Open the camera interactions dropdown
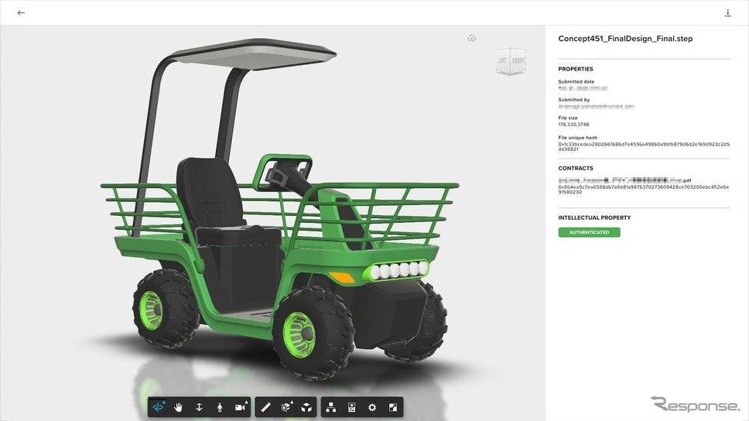This screenshot has width=749, height=421. click(241, 407)
